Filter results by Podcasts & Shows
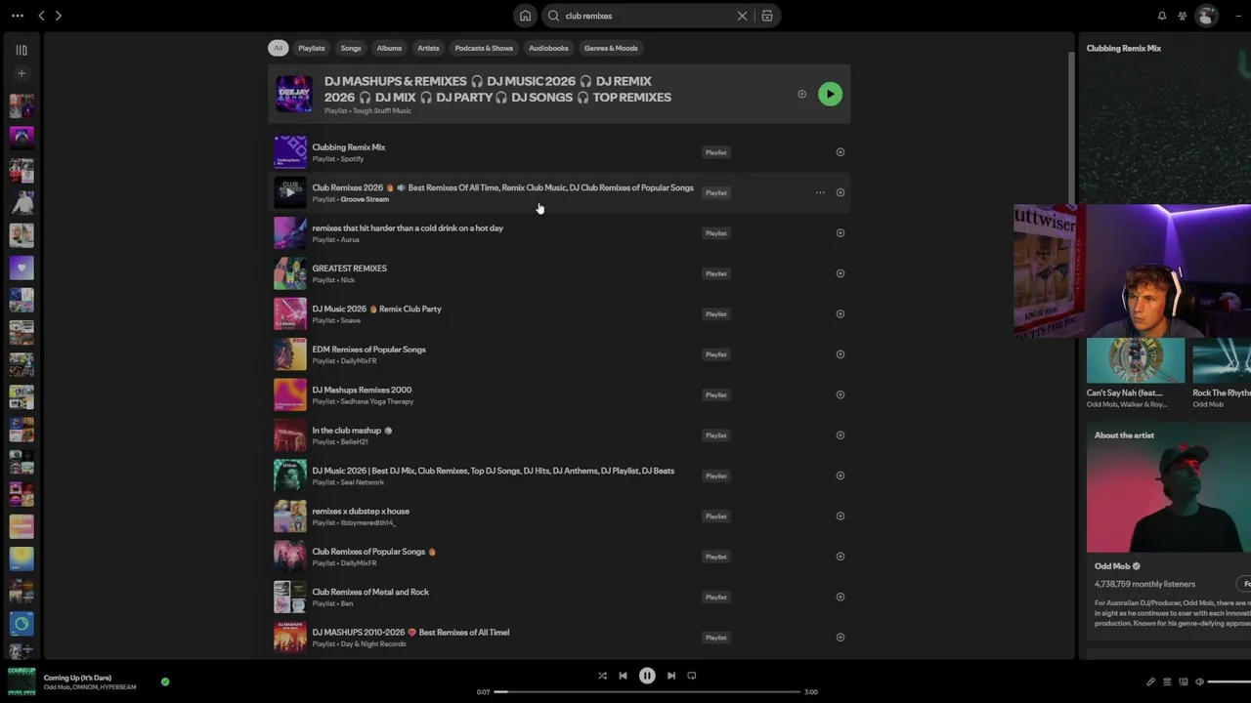The image size is (1251, 703). click(484, 48)
